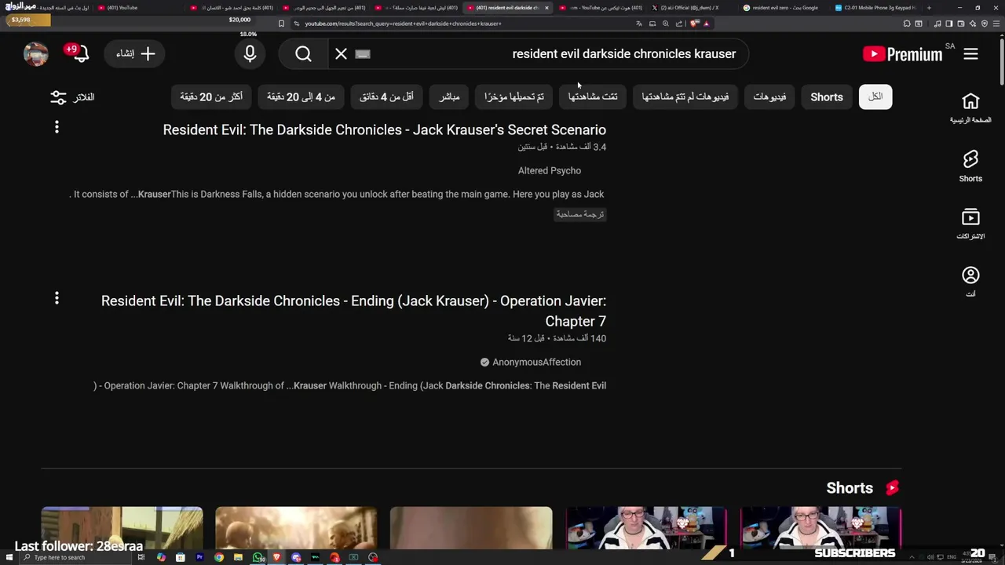Click the browser address bar URL
This screenshot has height=565, width=1005.
(403, 24)
